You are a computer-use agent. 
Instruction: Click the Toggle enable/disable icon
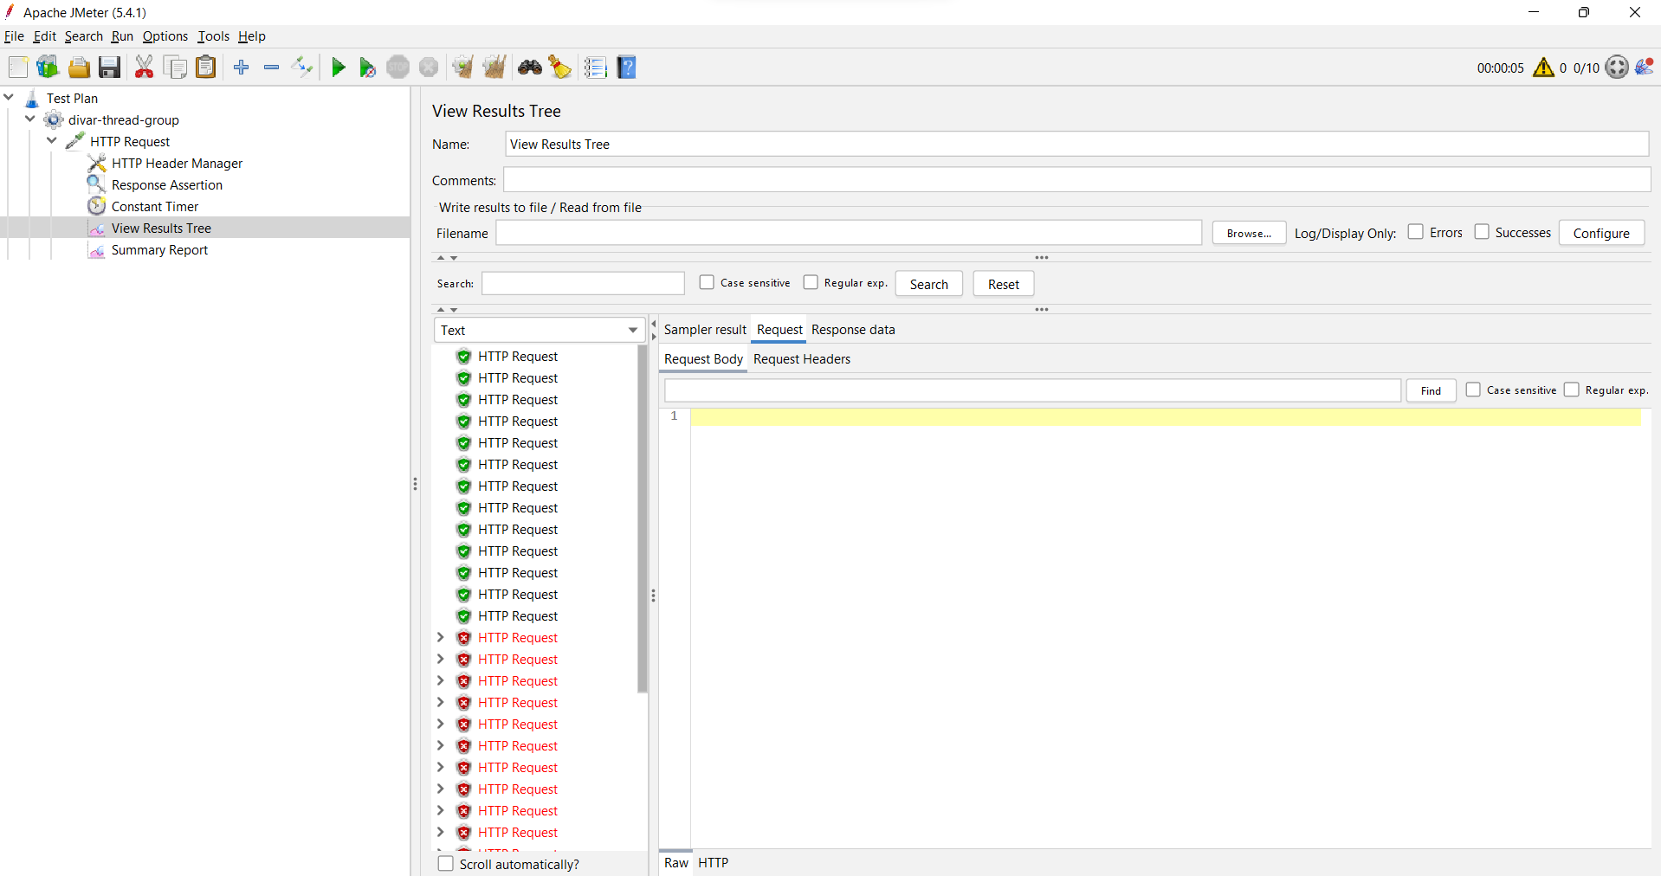[302, 68]
